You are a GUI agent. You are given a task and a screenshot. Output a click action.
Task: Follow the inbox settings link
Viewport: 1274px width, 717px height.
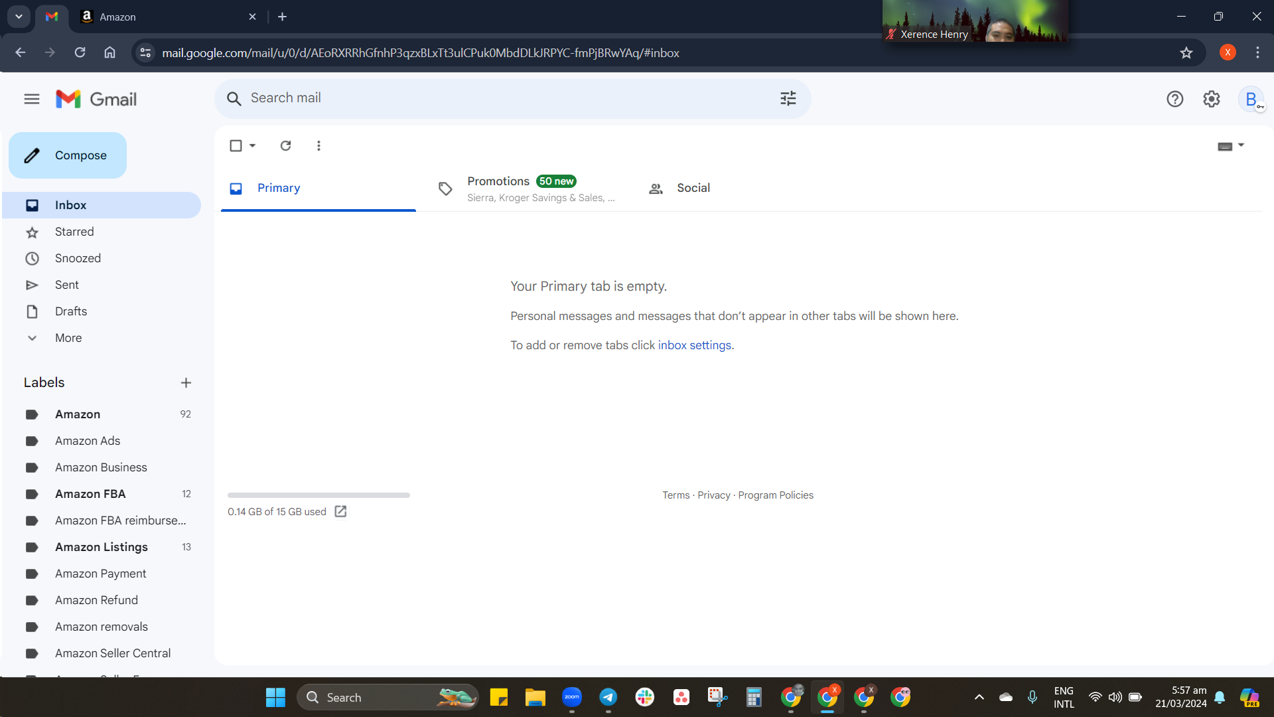click(x=695, y=345)
